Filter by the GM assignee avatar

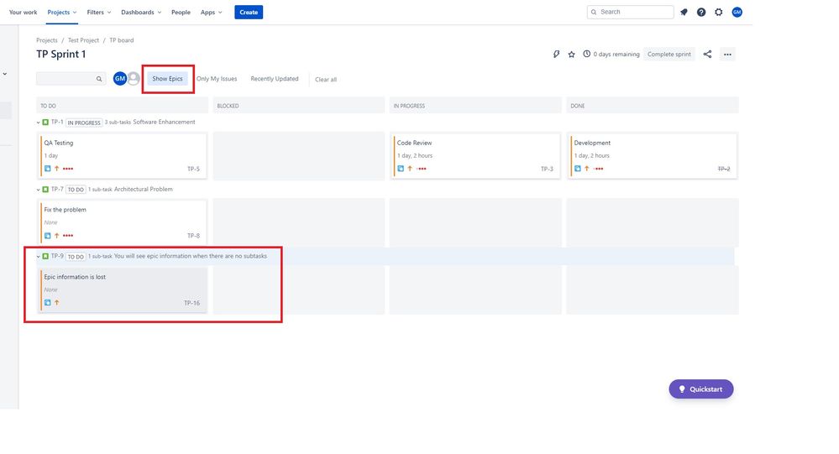click(x=120, y=79)
